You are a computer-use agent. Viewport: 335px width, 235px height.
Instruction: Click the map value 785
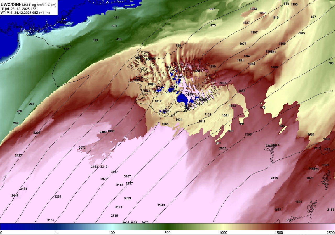click(331, 63)
